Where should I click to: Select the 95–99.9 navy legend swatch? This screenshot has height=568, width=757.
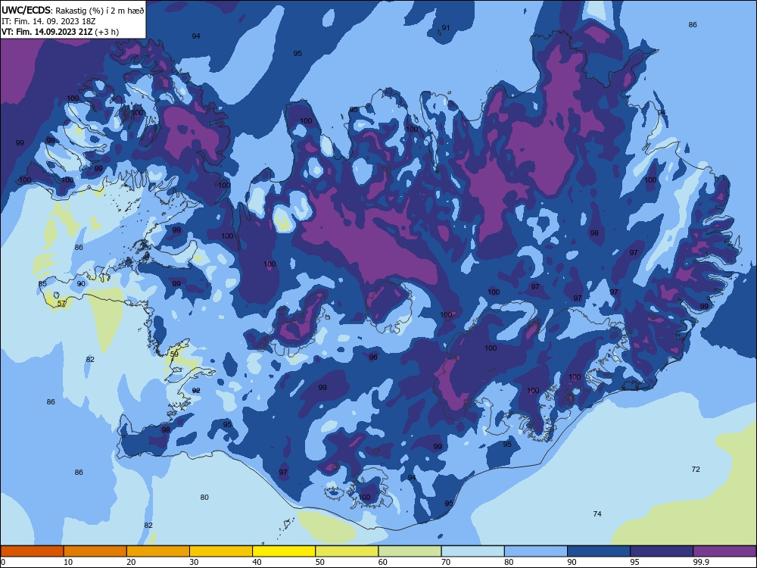[662, 551]
